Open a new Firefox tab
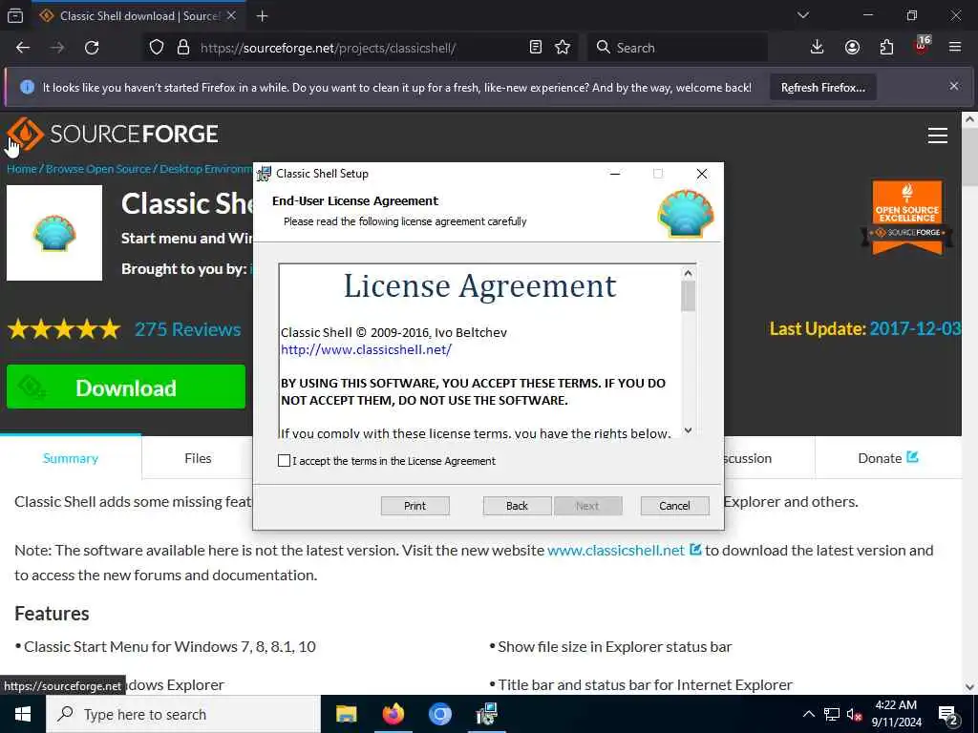978x733 pixels. [x=262, y=16]
